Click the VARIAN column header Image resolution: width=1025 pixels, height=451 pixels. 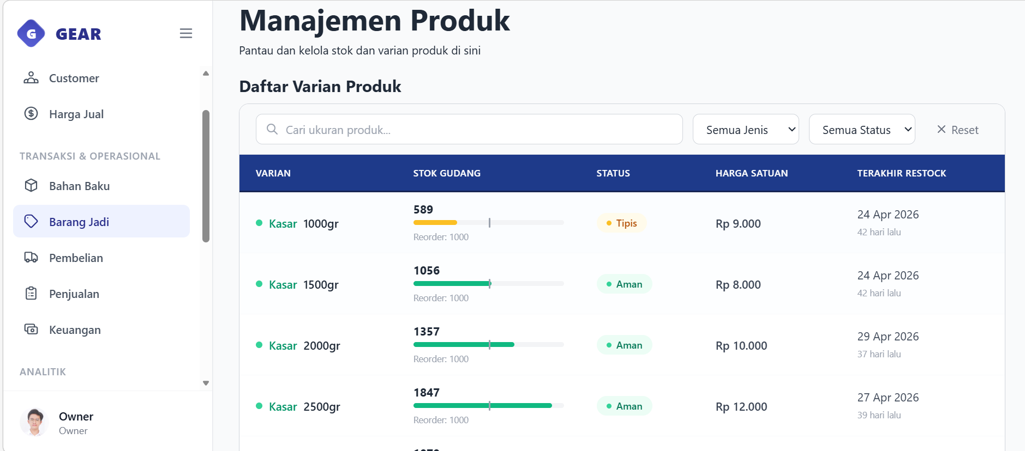coord(273,173)
